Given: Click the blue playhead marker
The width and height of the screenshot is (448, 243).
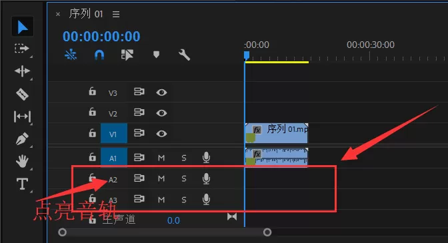Looking at the screenshot, I should point(247,55).
